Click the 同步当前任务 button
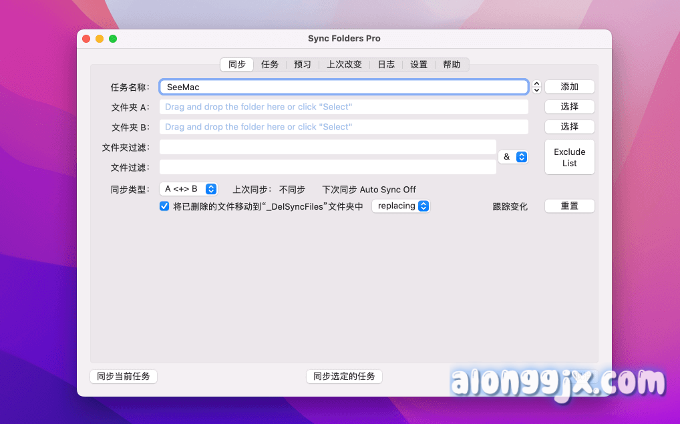 (x=124, y=377)
